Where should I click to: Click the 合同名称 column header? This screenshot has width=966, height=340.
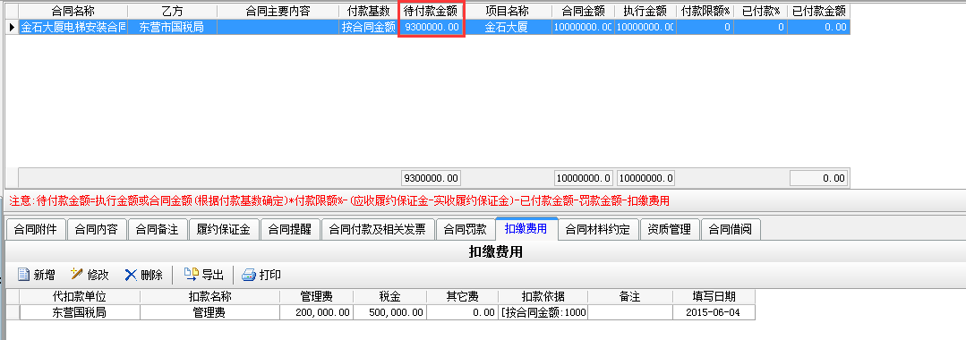(73, 11)
